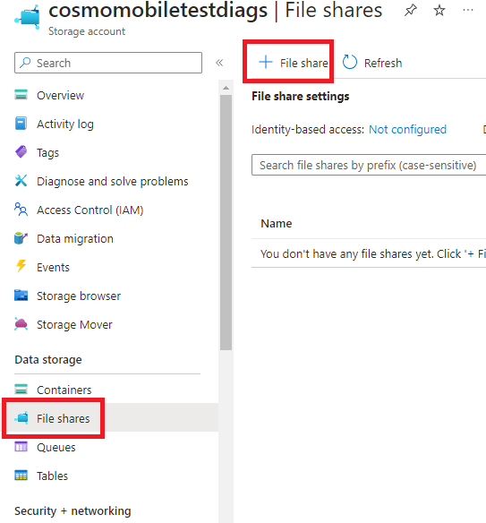
Task: Click the storage account icon in header
Action: tap(28, 18)
